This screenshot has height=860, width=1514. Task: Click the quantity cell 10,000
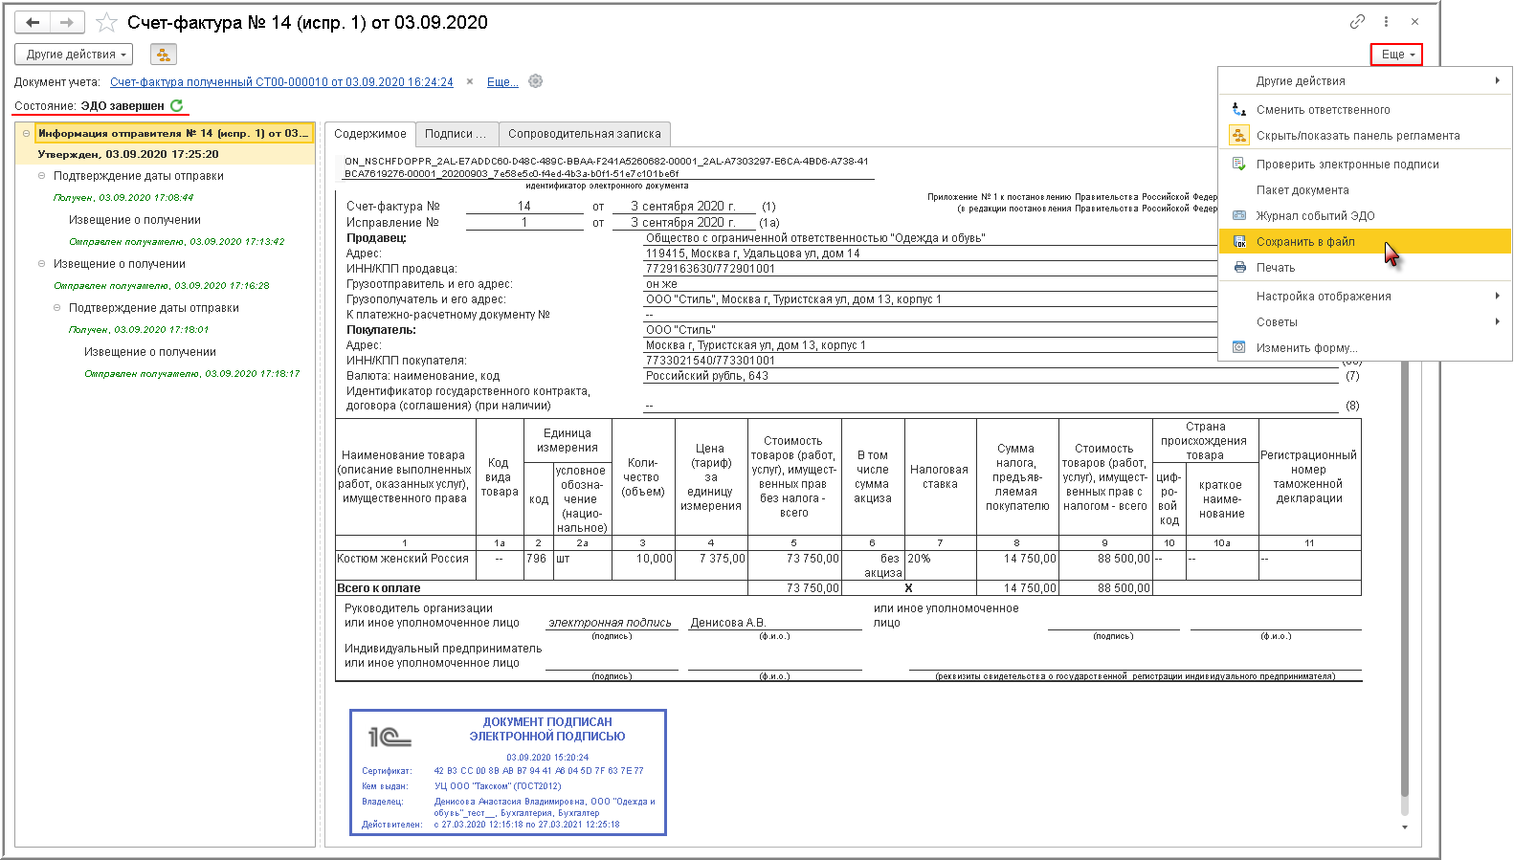coord(643,565)
